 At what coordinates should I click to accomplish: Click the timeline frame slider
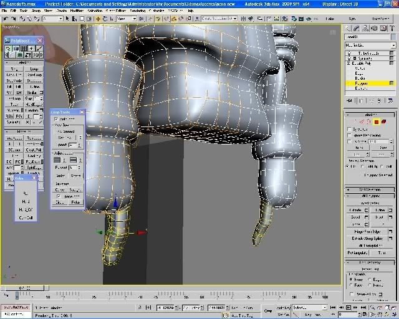[23, 287]
